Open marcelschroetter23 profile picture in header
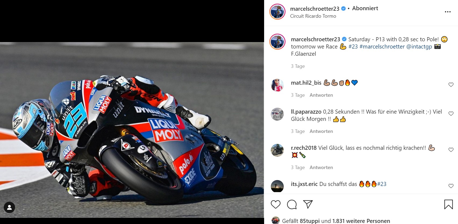This screenshot has height=224, width=458. [x=277, y=12]
